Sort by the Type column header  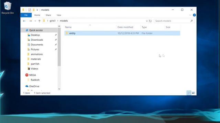pyautogui.click(x=144, y=27)
